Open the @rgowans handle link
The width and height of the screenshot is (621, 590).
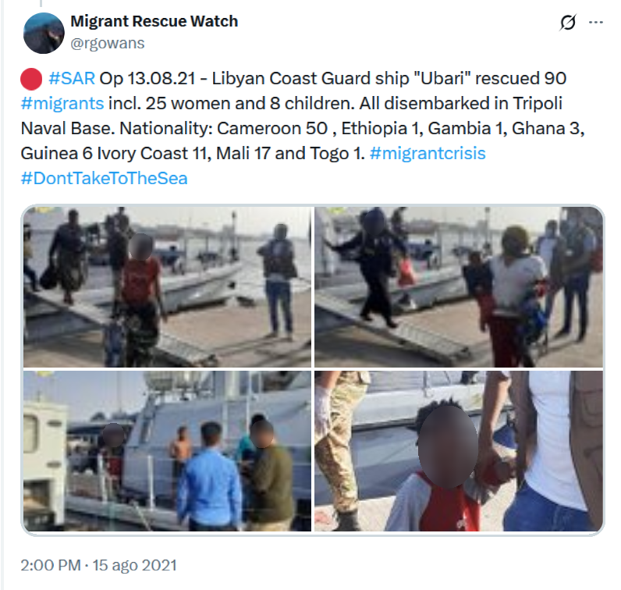click(x=108, y=43)
